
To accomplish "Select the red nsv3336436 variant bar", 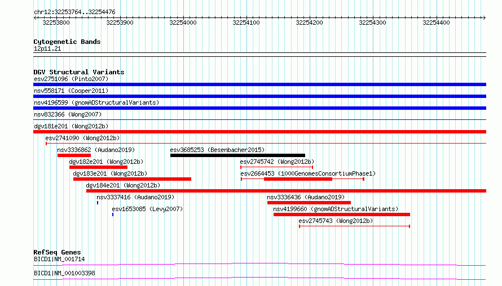I will tap(309, 203).
